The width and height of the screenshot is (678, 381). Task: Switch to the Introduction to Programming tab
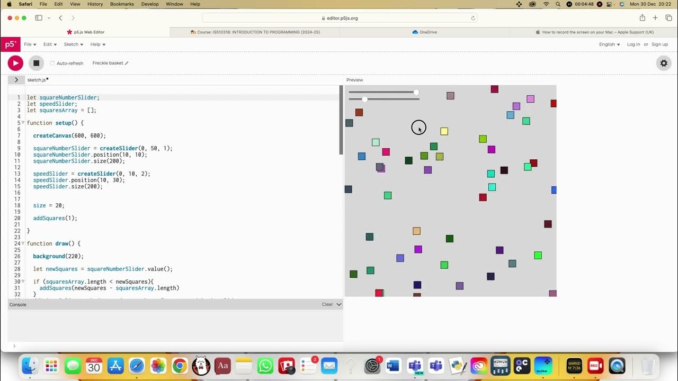pos(255,32)
